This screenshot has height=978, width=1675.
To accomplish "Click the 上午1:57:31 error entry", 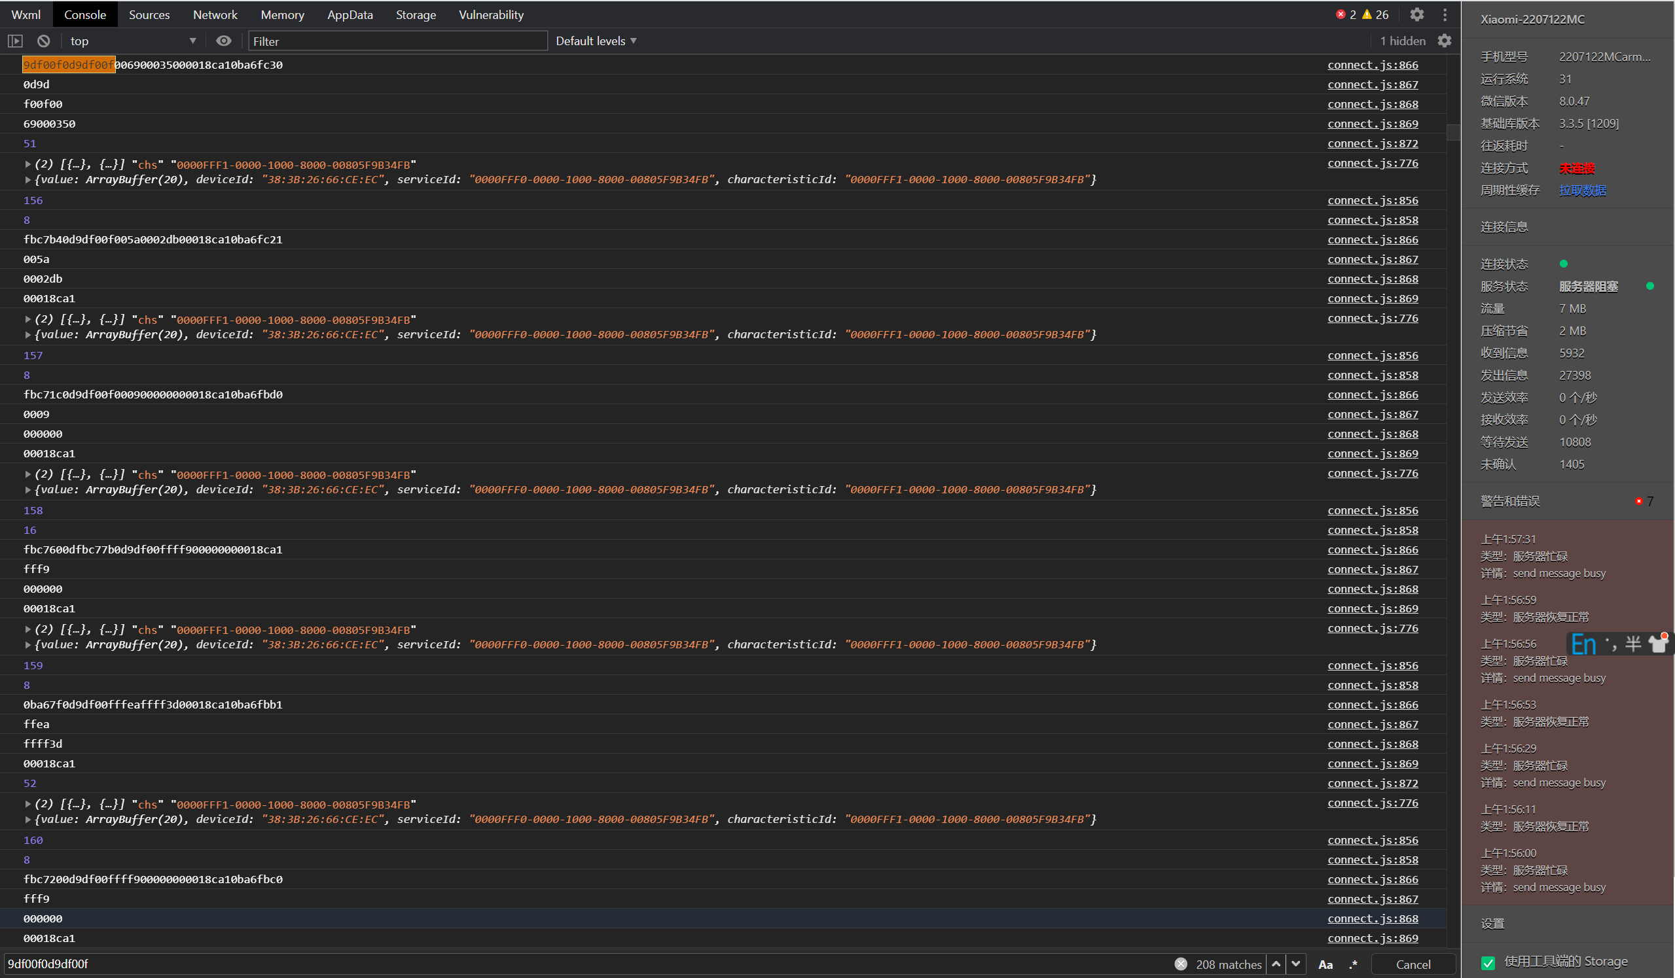I will tap(1543, 556).
